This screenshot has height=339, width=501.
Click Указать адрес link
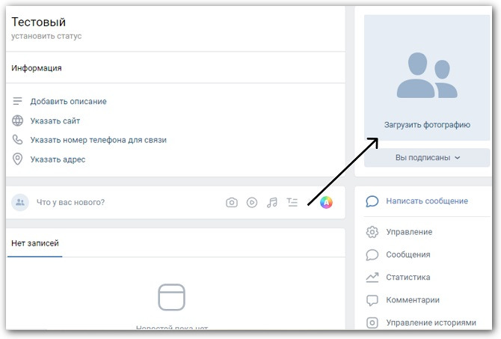[x=58, y=159]
